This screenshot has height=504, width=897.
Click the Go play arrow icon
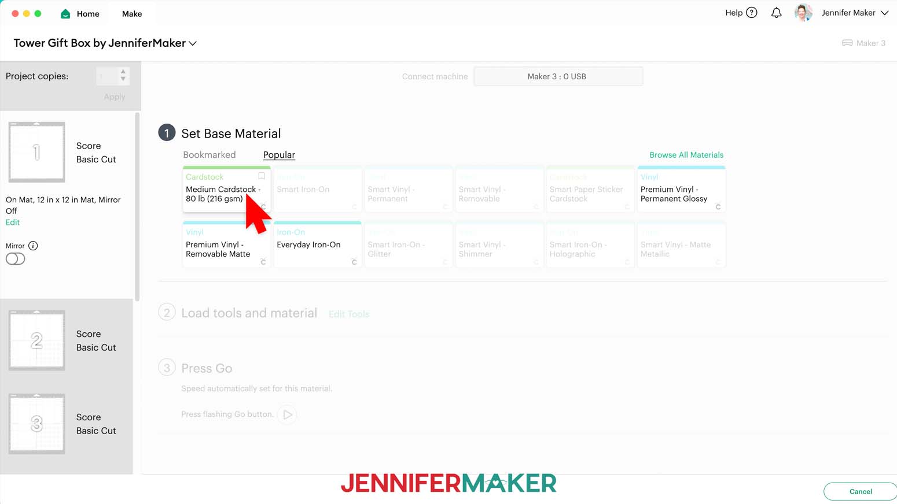287,414
